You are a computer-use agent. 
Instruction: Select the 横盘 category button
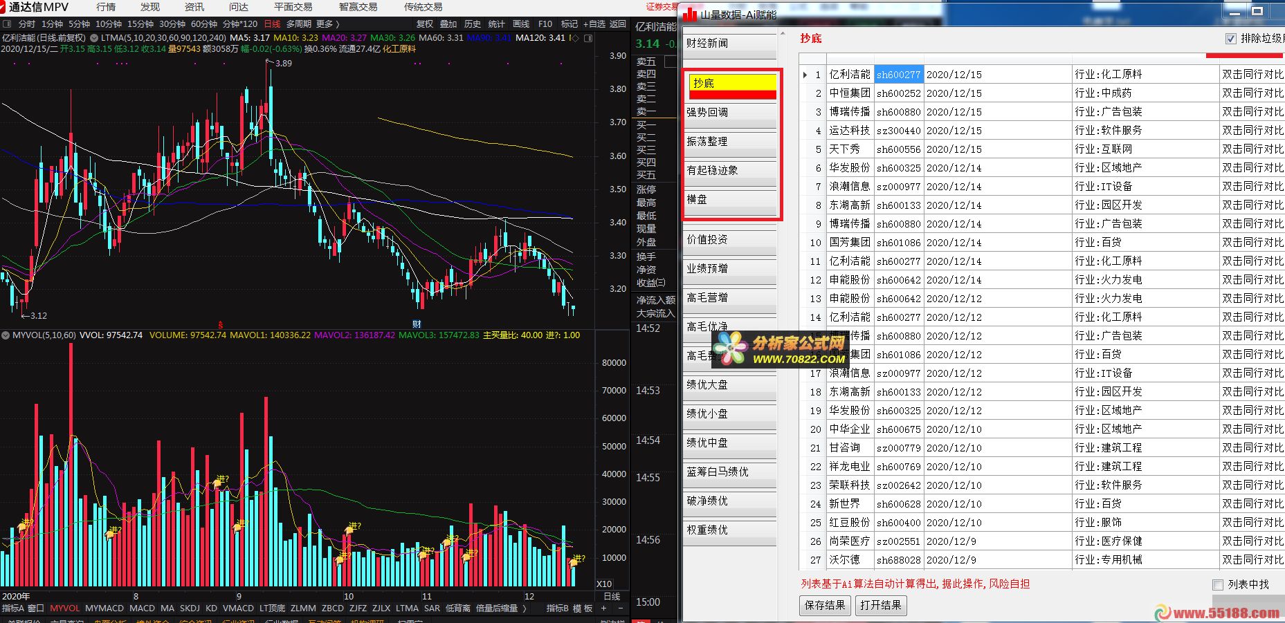coord(731,203)
